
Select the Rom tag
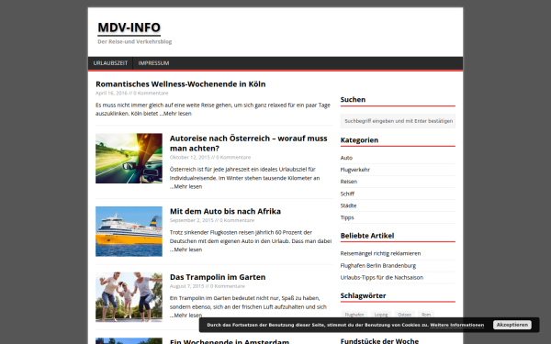pos(426,315)
